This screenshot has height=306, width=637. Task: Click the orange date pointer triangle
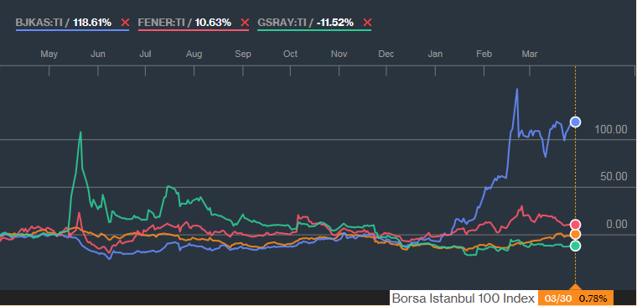tap(575, 287)
